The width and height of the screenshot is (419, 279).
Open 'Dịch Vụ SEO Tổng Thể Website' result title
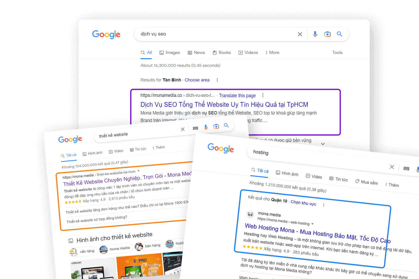[224, 105]
